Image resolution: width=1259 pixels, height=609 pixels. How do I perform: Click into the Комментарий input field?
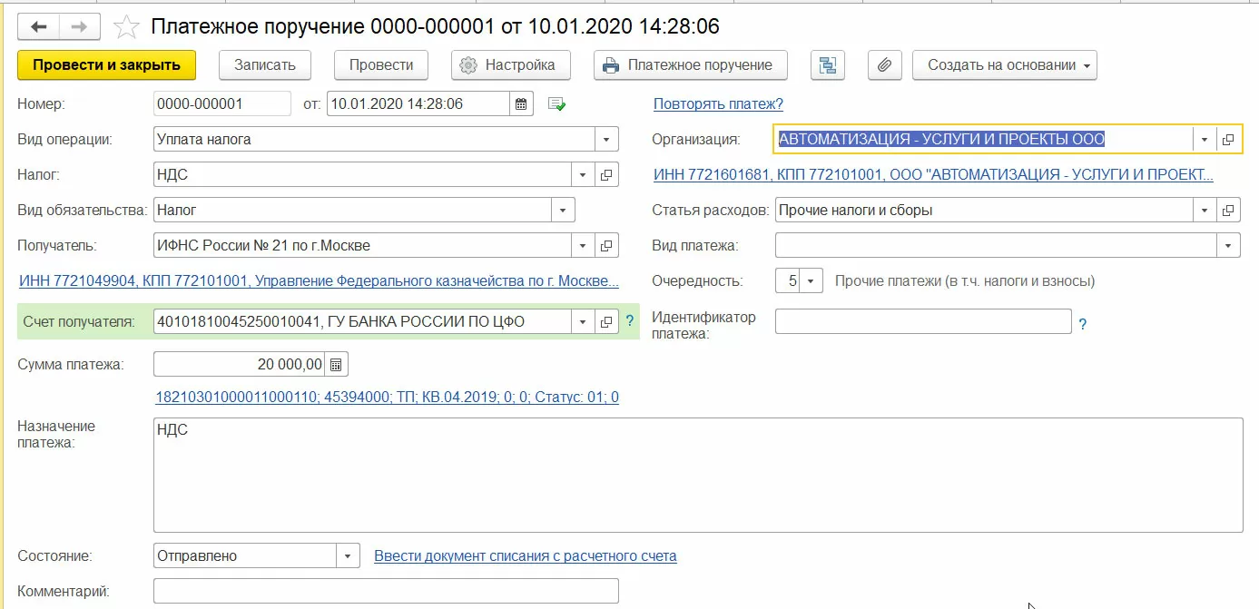tap(386, 592)
